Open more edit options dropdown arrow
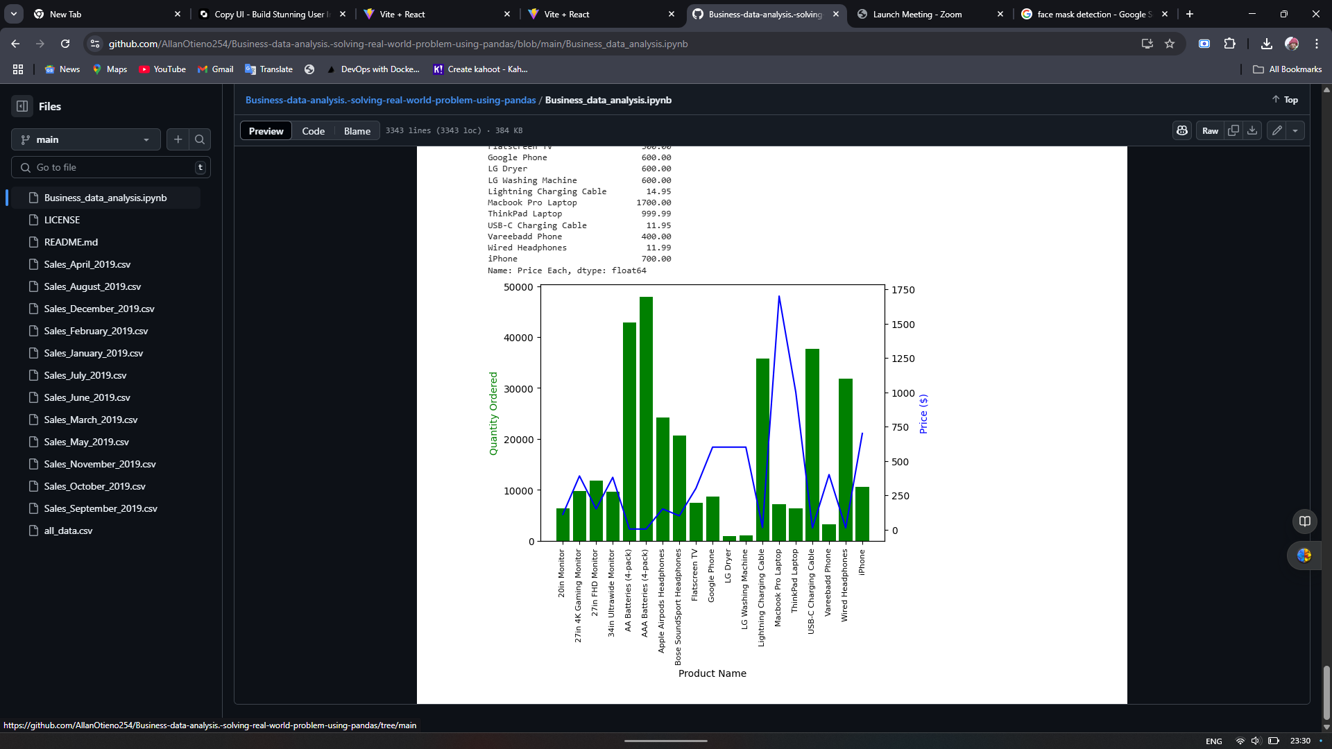 point(1295,130)
